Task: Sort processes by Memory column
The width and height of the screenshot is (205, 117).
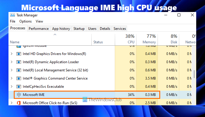Action: [x=147, y=39]
